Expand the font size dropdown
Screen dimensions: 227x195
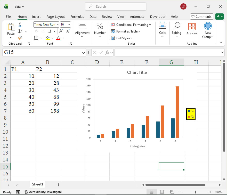pyautogui.click(x=69, y=25)
